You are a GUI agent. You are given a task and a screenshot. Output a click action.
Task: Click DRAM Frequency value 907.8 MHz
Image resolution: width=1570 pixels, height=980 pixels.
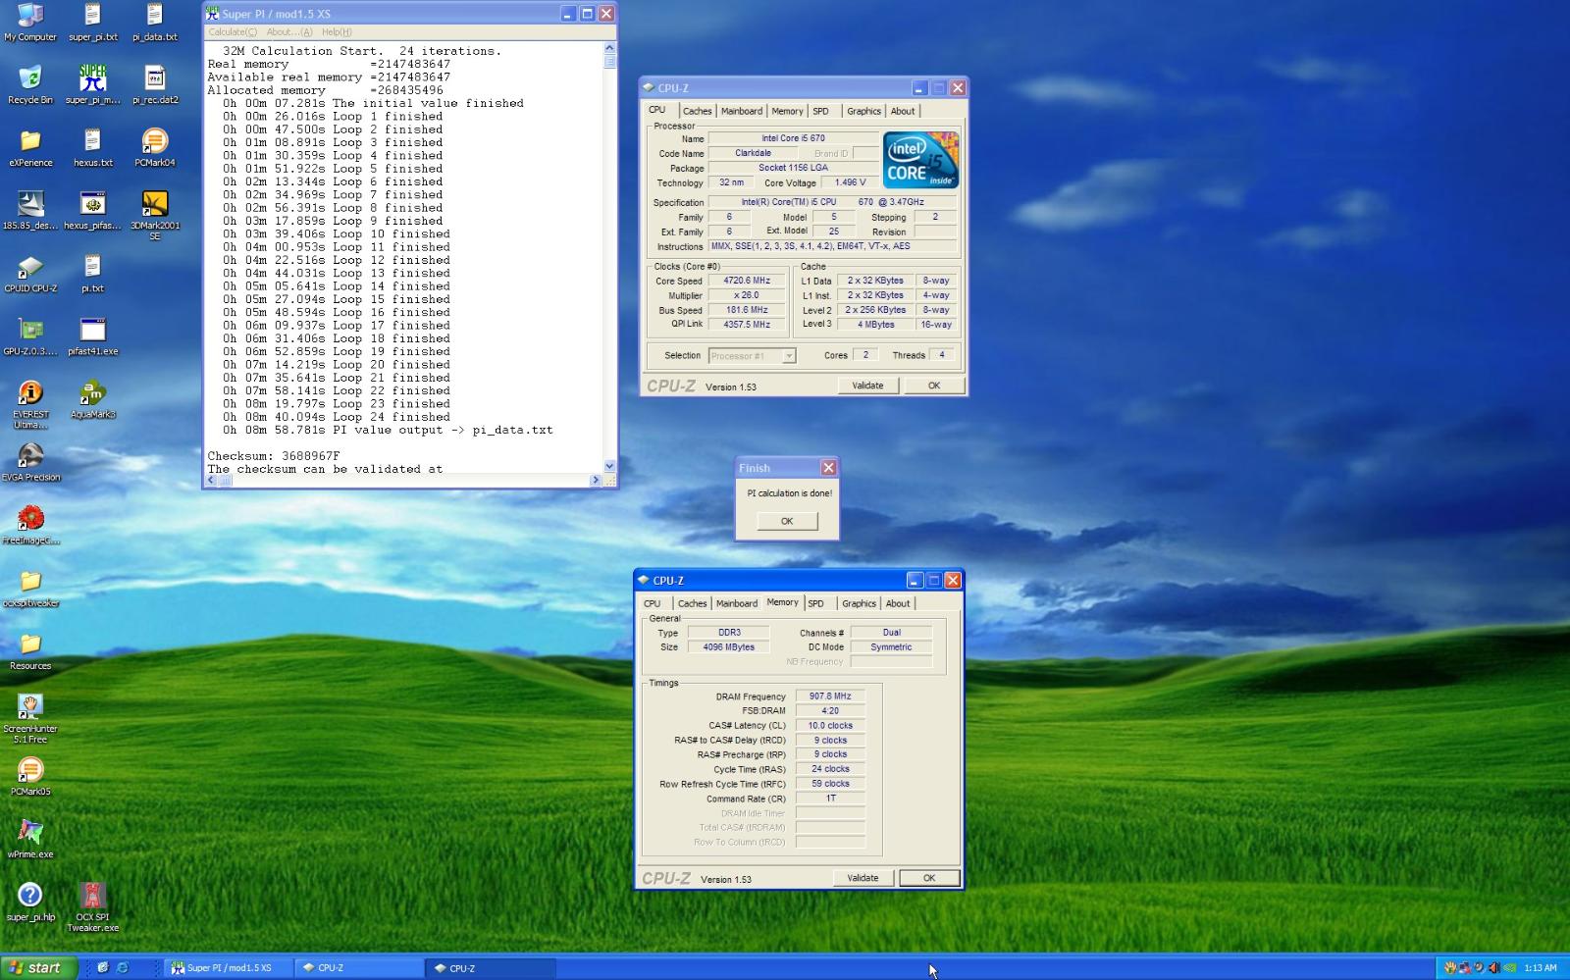tap(830, 696)
